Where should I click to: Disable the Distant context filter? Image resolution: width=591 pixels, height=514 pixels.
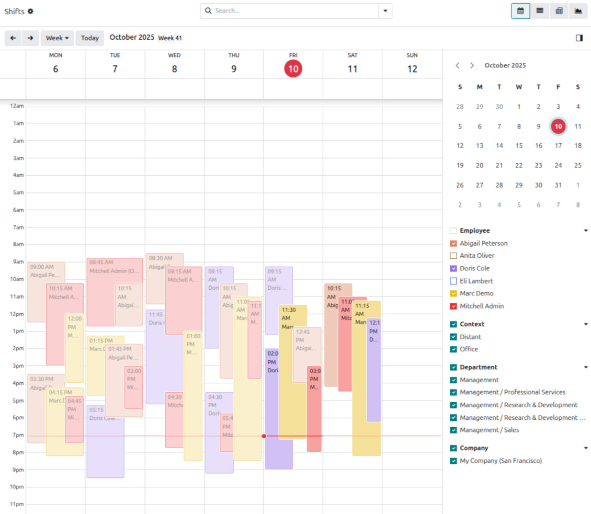[x=453, y=337]
